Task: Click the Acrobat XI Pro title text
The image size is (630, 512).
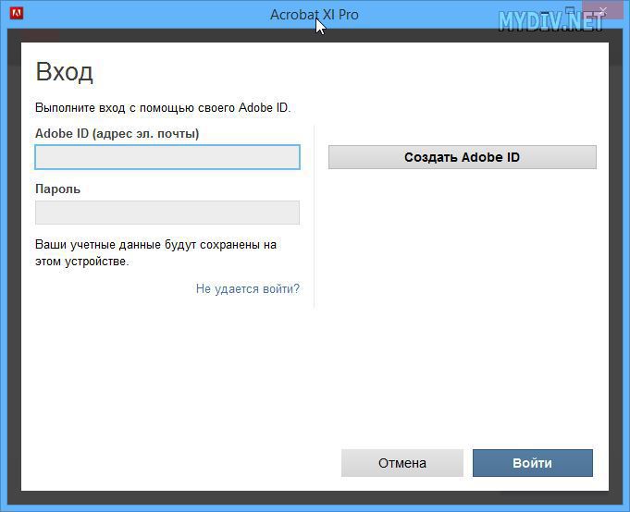Action: [315, 15]
